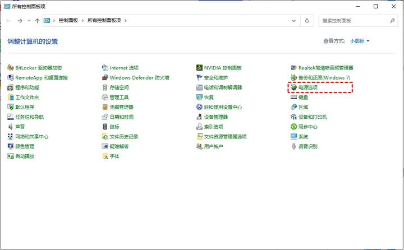Click 自动播放 icon
Viewport: 404px width, 250px height.
[x=10, y=156]
